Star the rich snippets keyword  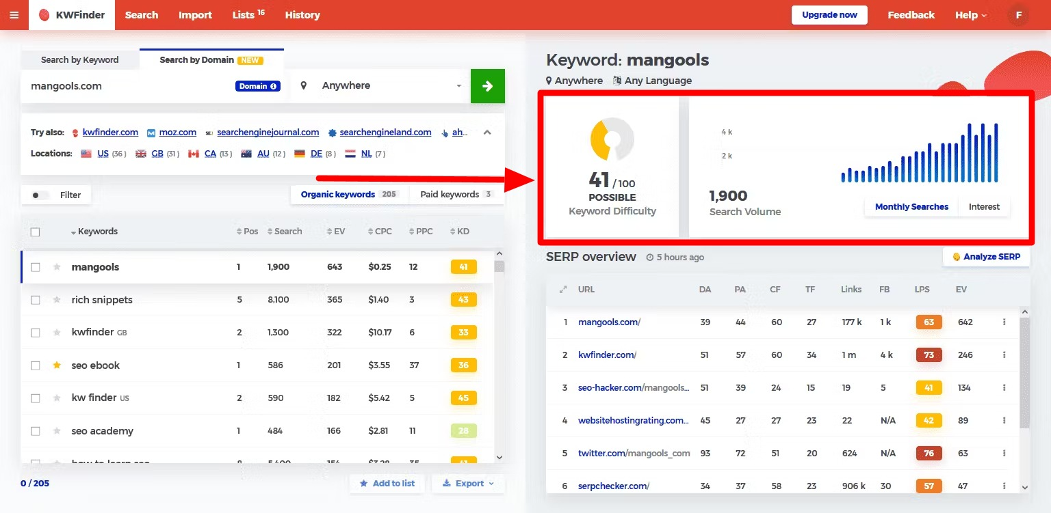pyautogui.click(x=57, y=300)
